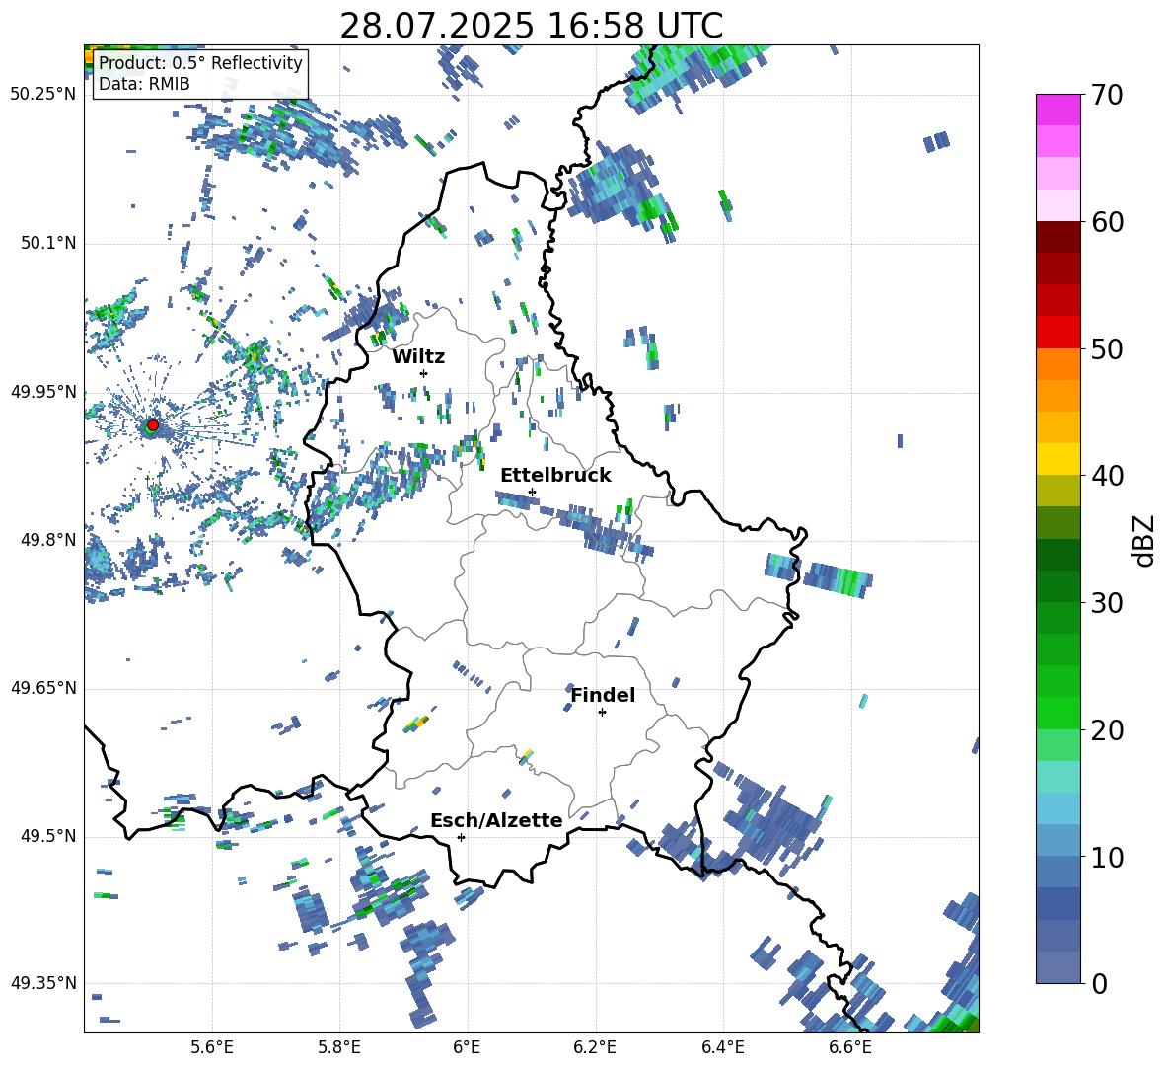Click the 49.5°N latitude label
The height and width of the screenshot is (1067, 1168).
pyautogui.click(x=48, y=836)
